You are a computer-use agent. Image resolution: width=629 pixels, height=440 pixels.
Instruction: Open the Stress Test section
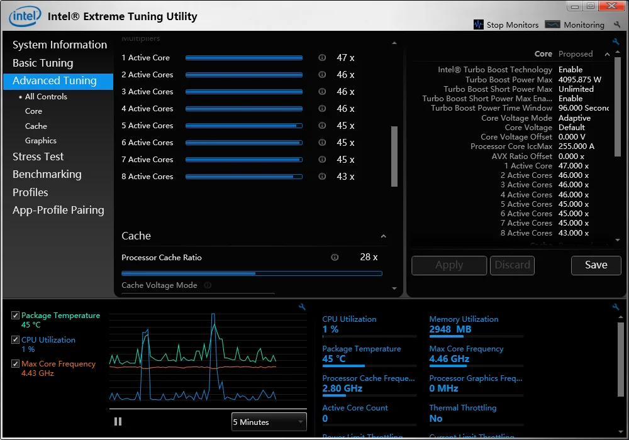click(38, 157)
